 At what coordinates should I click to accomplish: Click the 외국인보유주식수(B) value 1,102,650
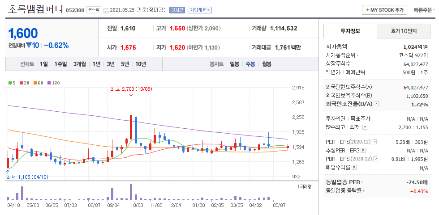(417, 96)
